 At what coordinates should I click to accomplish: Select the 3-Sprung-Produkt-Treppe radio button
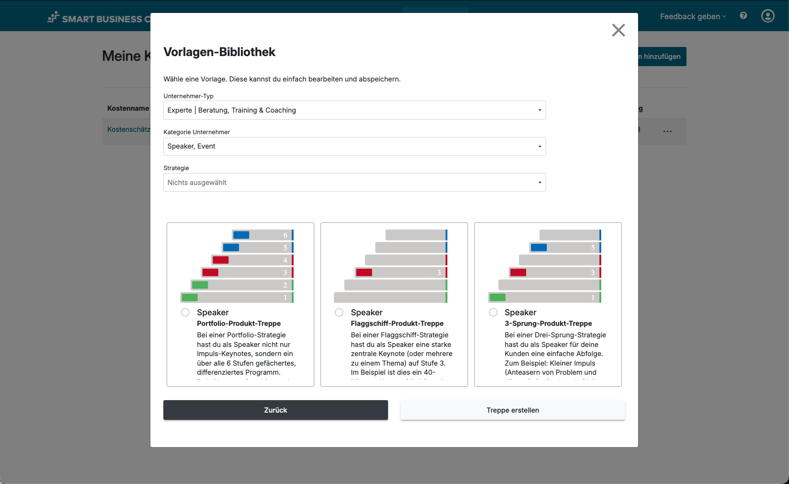493,312
